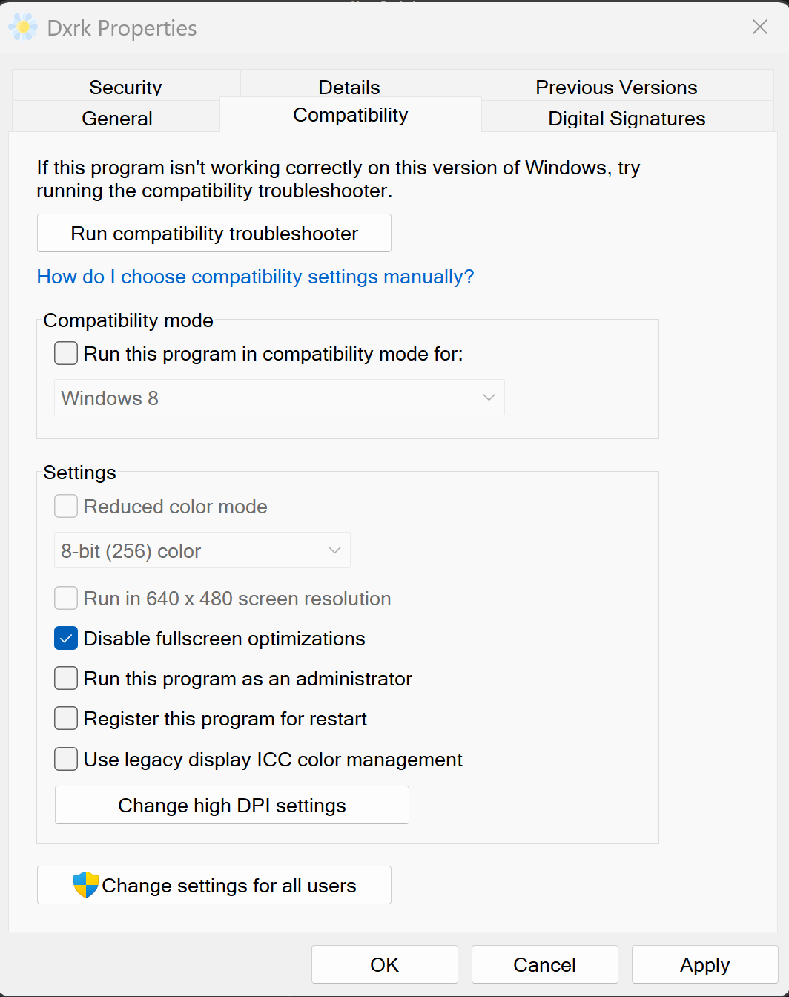Open the choose compatibility settings manually link

(255, 277)
